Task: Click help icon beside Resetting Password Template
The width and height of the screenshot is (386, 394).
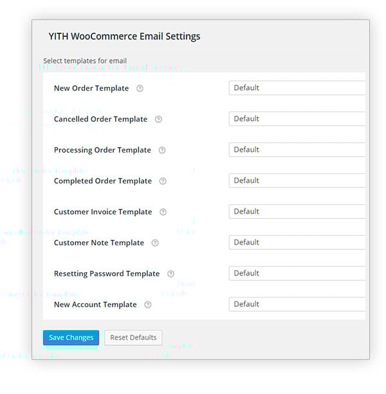Action: coord(170,274)
